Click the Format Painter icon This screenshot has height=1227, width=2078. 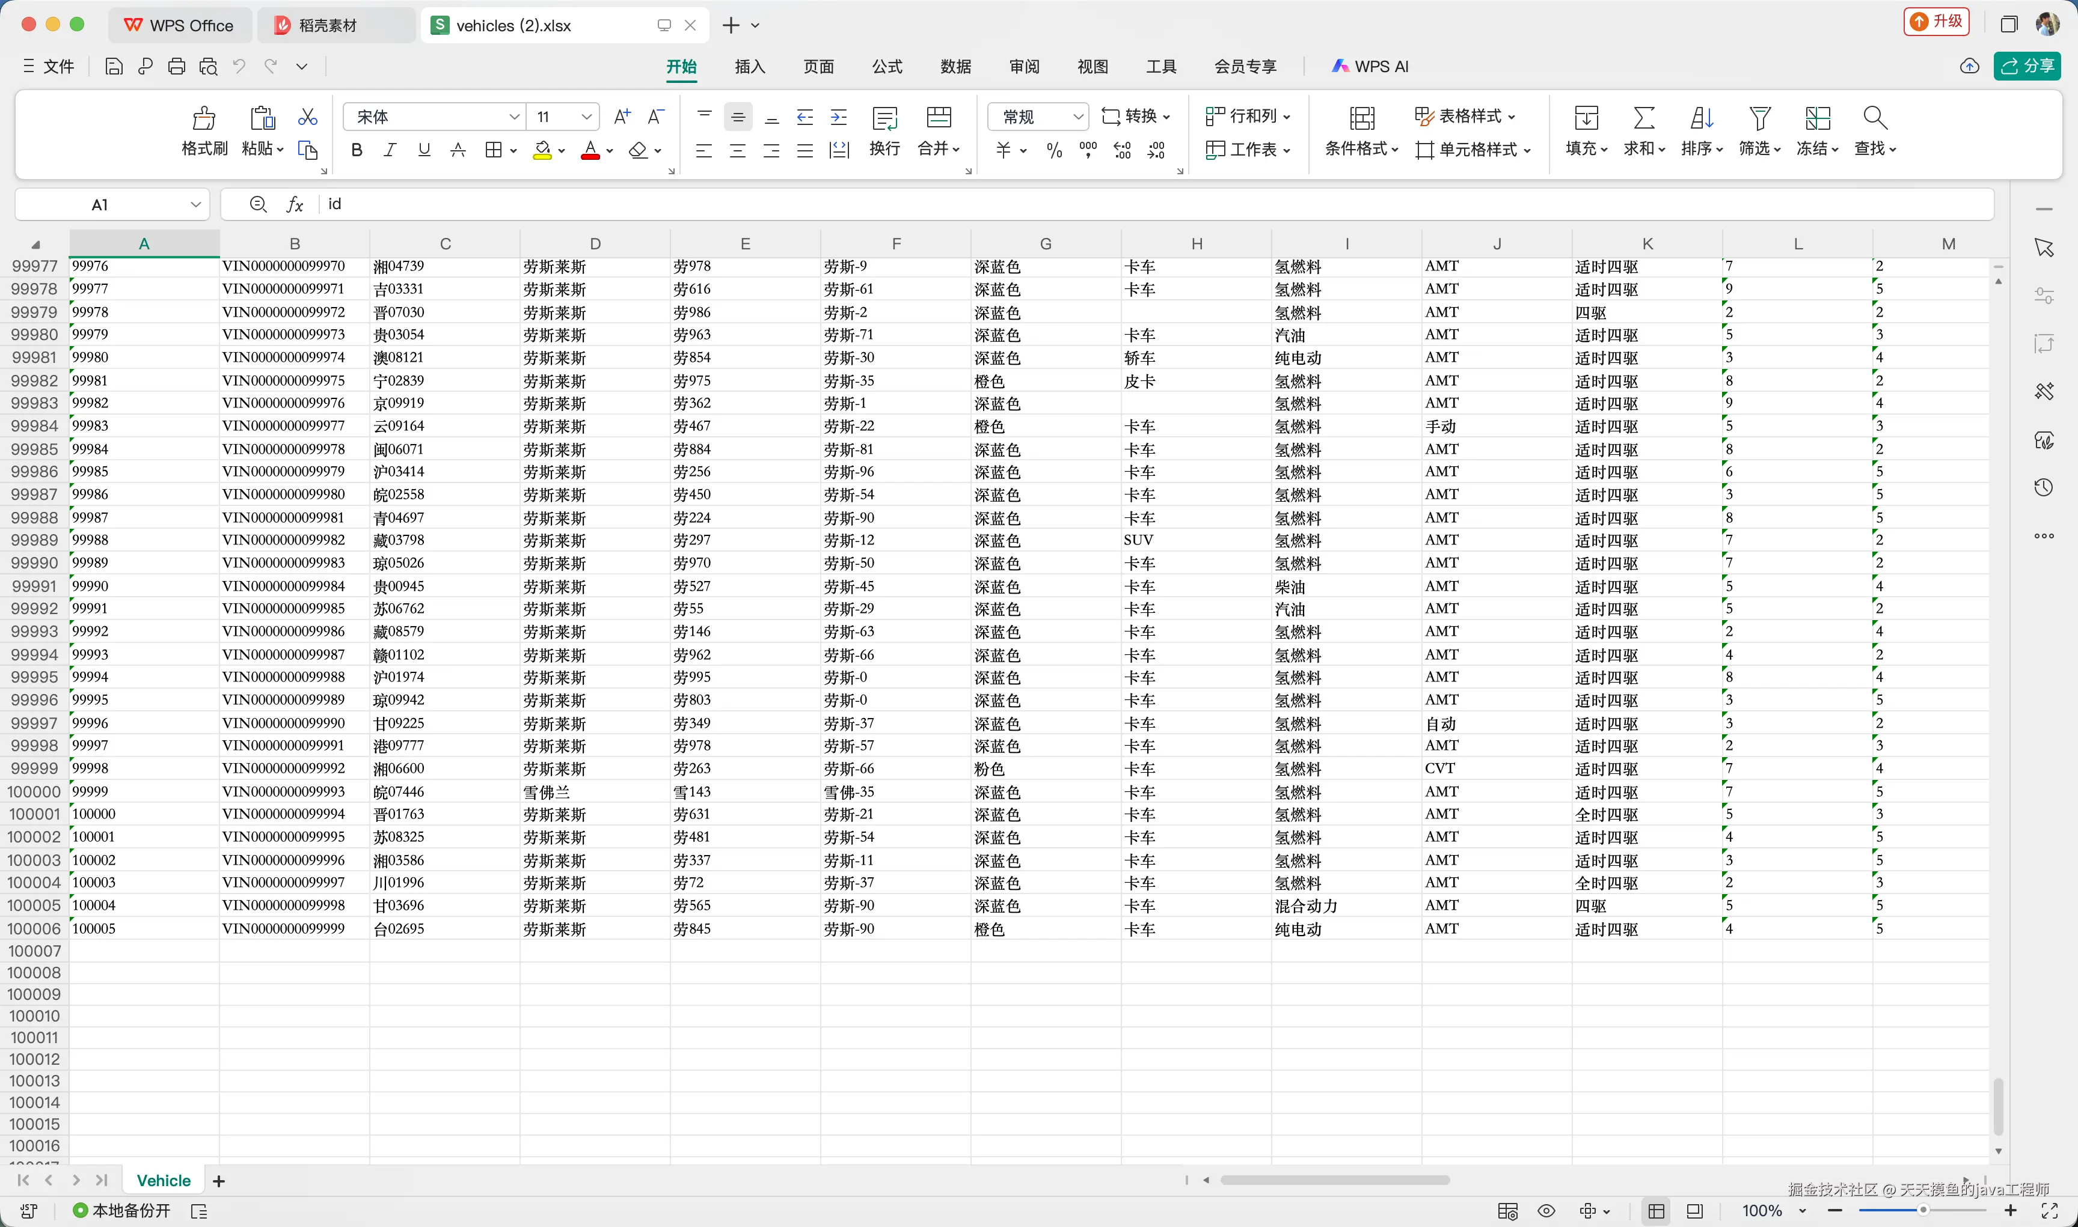pyautogui.click(x=203, y=119)
